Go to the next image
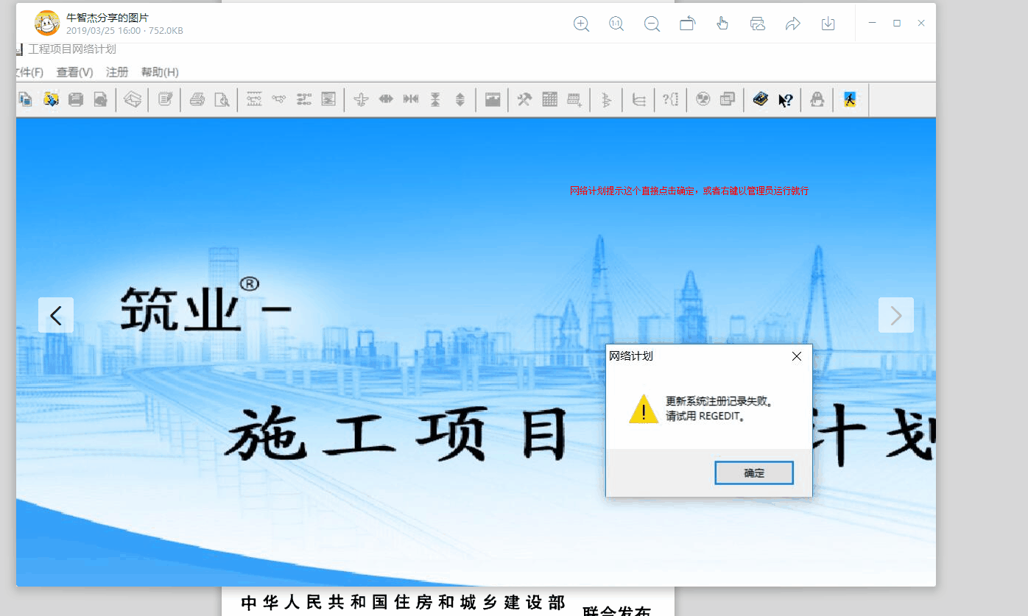1028x616 pixels. click(x=895, y=315)
